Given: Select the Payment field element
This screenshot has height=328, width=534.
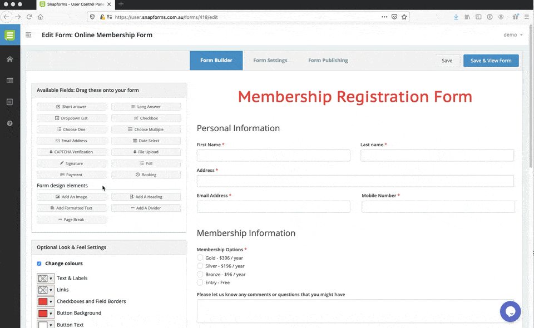Looking at the screenshot, I should tap(72, 175).
